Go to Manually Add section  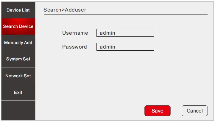[x=18, y=43]
